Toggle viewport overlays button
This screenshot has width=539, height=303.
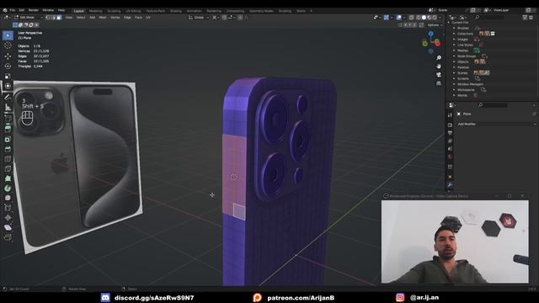point(398,17)
